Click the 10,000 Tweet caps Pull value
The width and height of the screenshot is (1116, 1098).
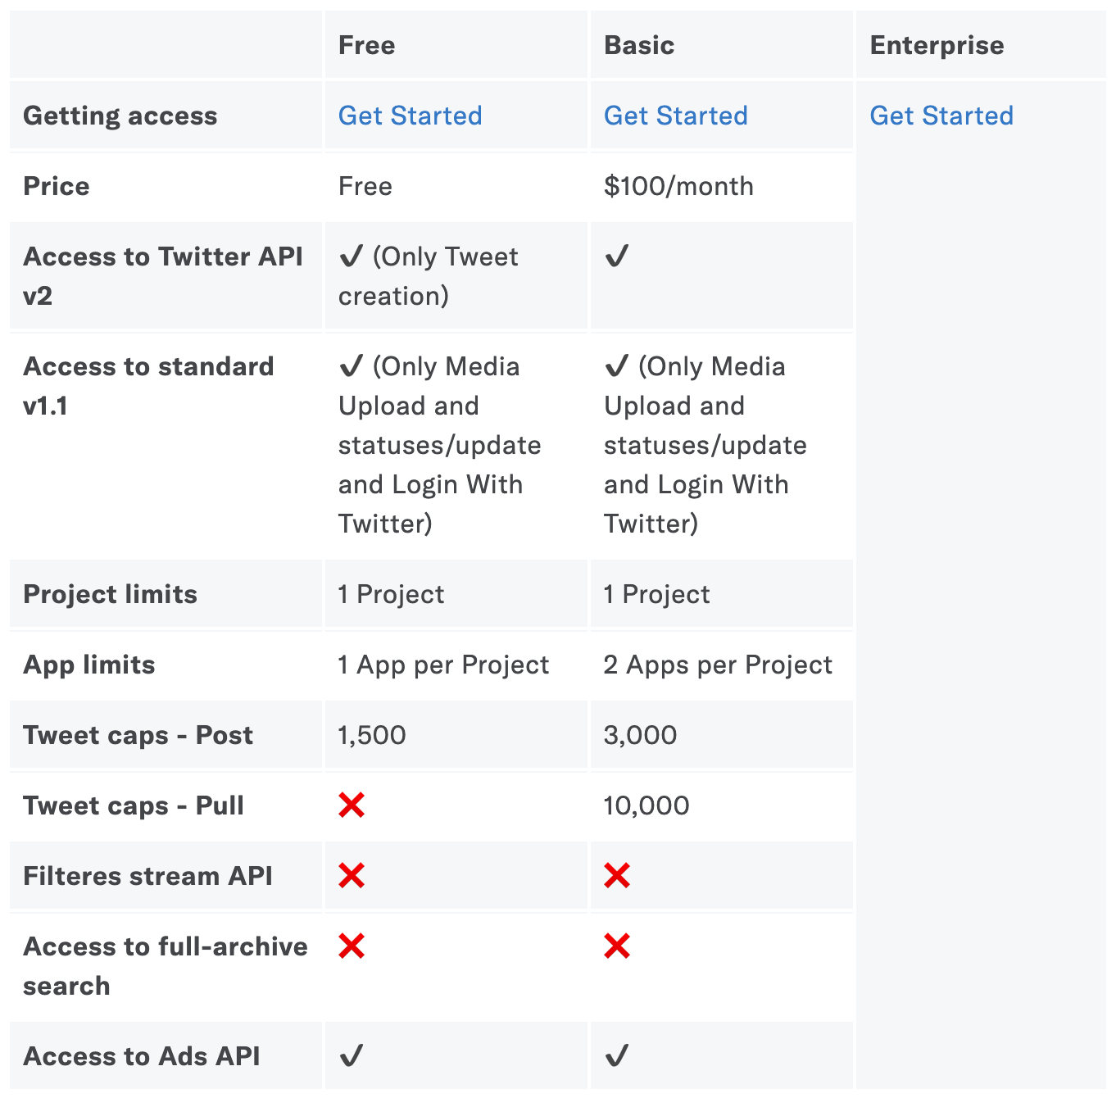[646, 805]
